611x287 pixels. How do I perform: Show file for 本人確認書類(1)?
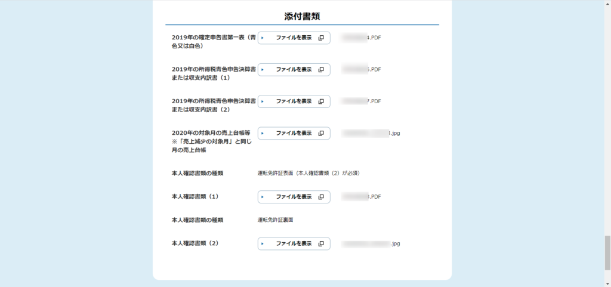294,197
